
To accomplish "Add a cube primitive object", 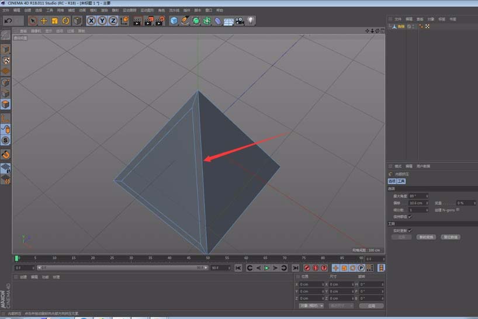I will [174, 20].
